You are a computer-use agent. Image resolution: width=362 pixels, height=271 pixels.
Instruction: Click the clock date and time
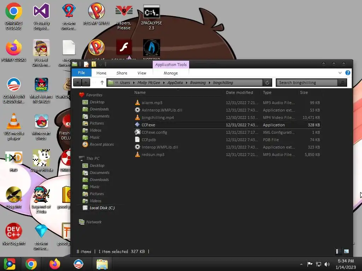point(346,264)
